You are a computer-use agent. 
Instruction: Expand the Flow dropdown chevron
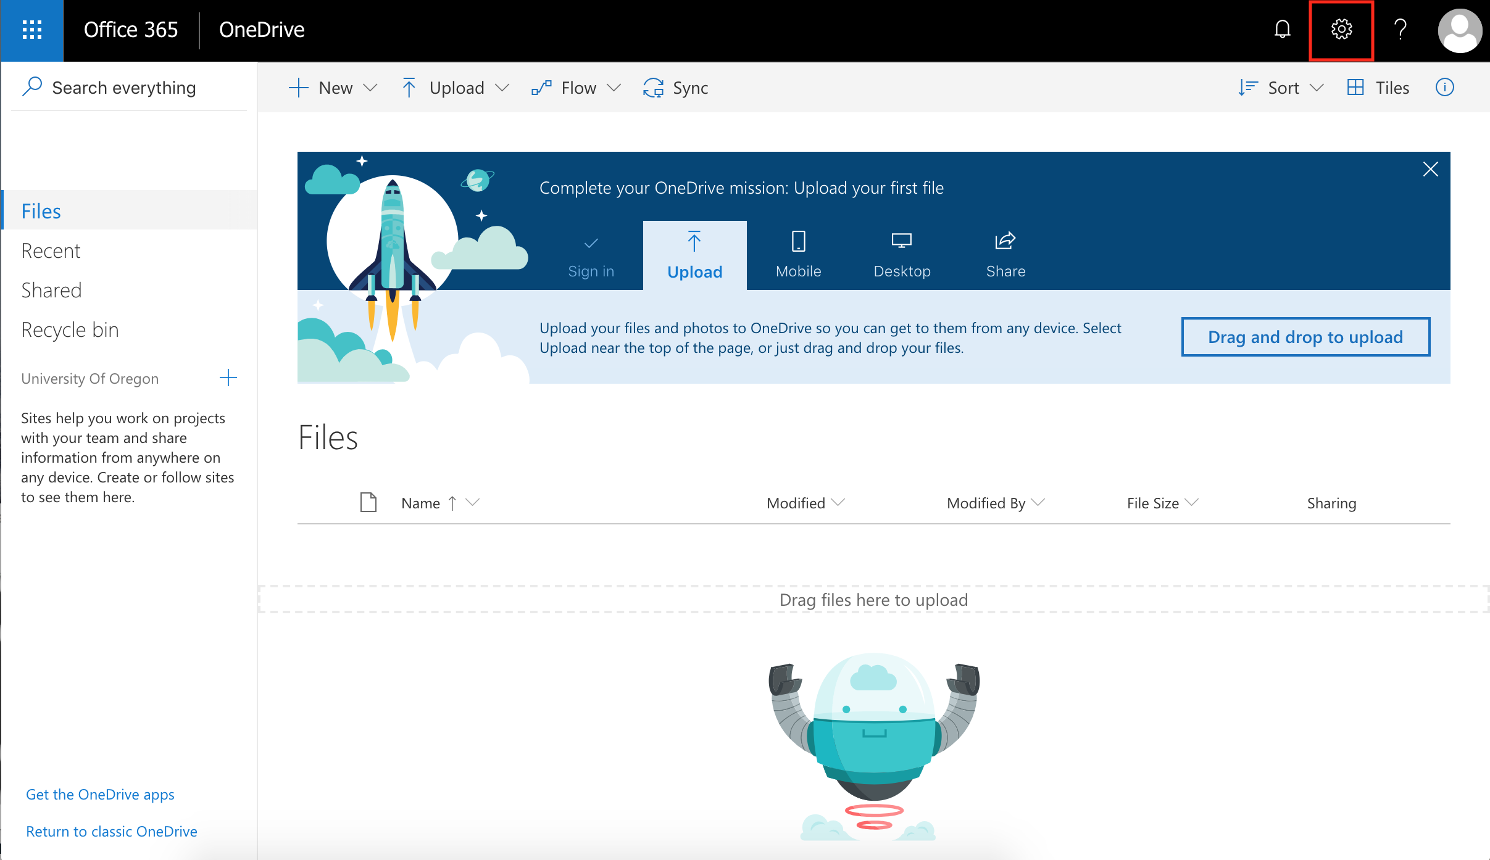tap(614, 88)
